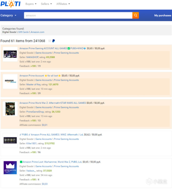
Task: Click the PLATI logo
Action: tap(10, 4)
